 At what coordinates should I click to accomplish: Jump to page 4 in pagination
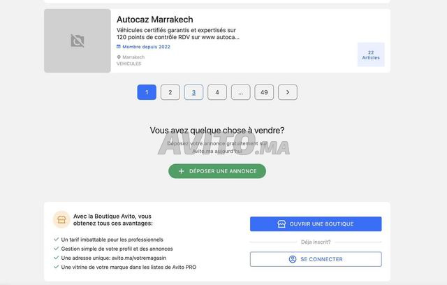[217, 92]
